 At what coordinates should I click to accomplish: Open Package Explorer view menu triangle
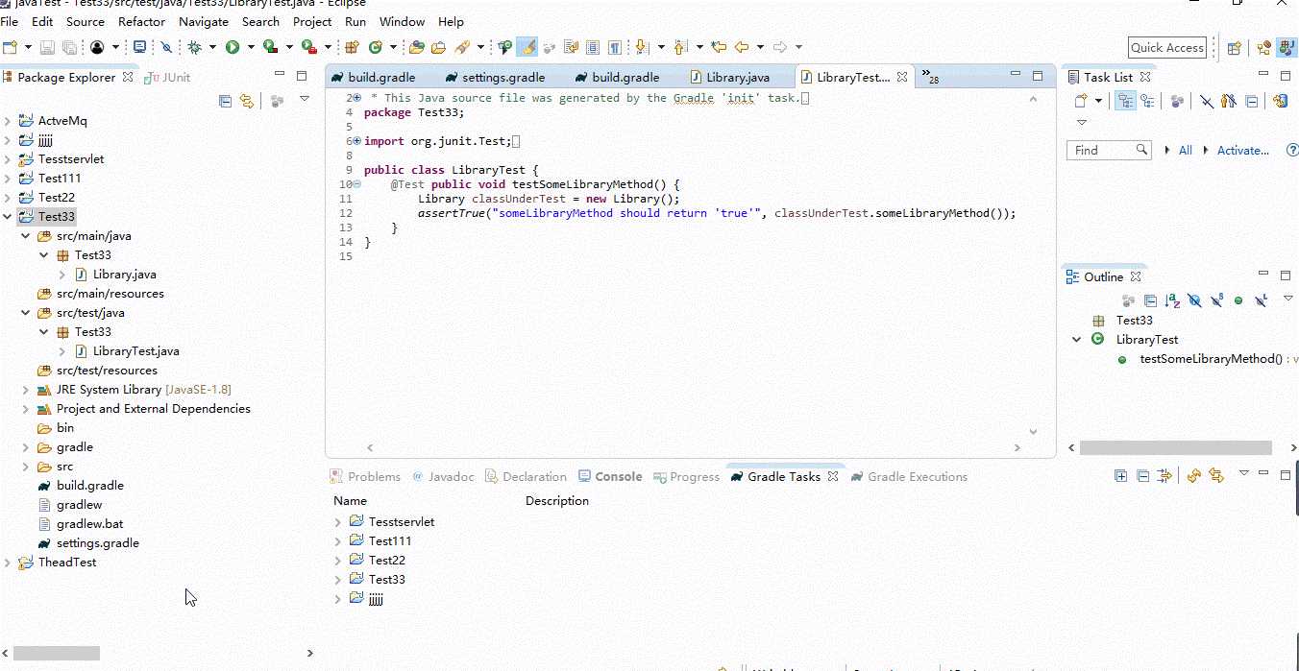(305, 99)
